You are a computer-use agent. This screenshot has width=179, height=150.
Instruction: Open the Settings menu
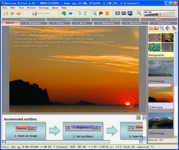[44, 8]
